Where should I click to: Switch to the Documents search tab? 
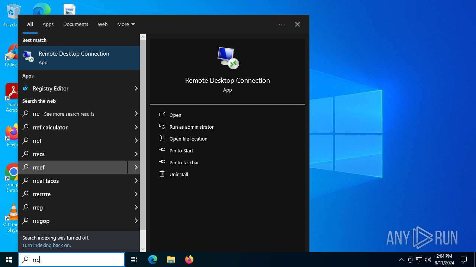click(x=75, y=24)
